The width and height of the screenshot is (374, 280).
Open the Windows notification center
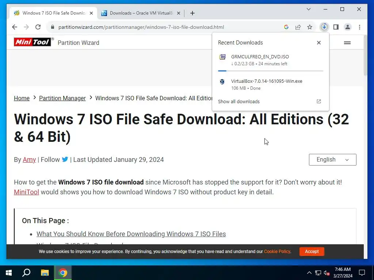coord(362,273)
